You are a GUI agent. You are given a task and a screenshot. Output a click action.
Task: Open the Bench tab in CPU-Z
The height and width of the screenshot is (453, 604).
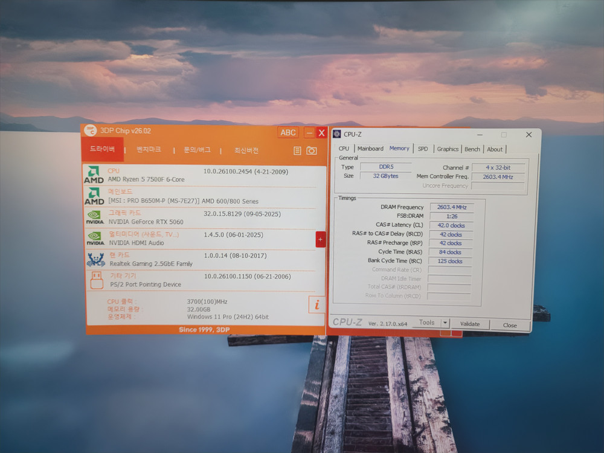[472, 149]
